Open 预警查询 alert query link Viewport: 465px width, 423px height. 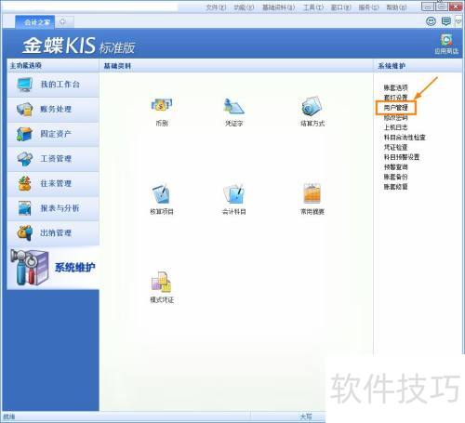coord(395,167)
